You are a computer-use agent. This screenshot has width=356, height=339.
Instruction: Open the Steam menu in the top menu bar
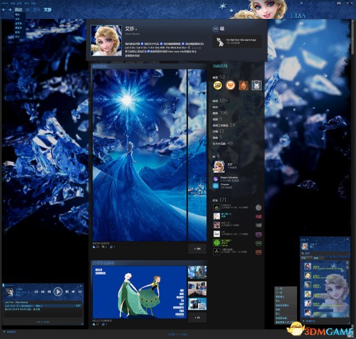click(5, 3)
